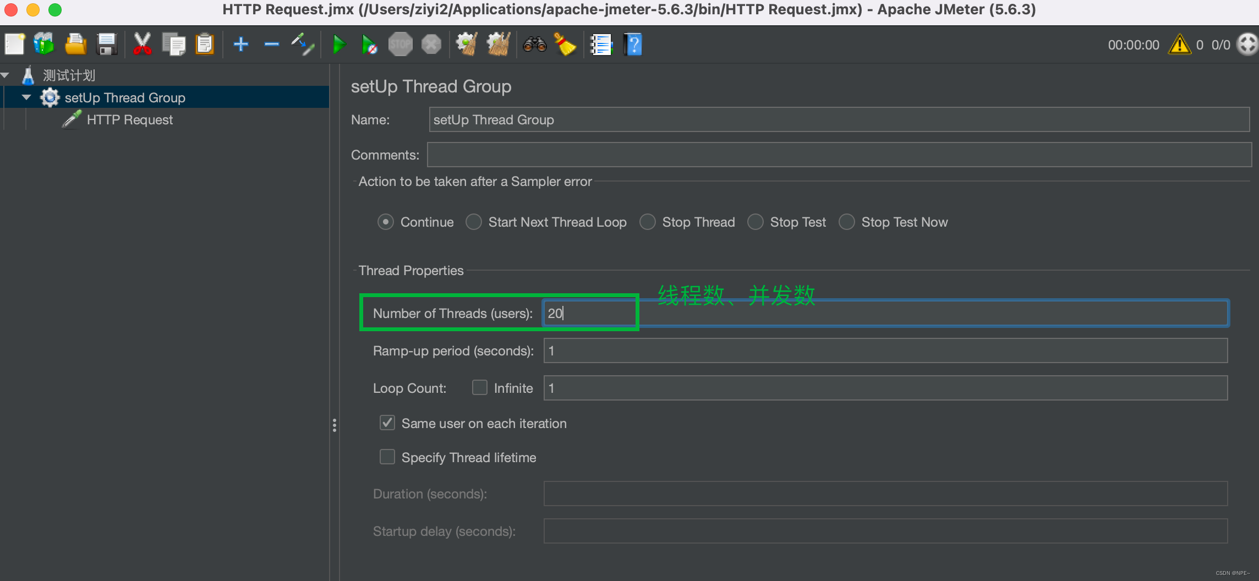Click the Ramp-up period field
The width and height of the screenshot is (1259, 581).
885,350
